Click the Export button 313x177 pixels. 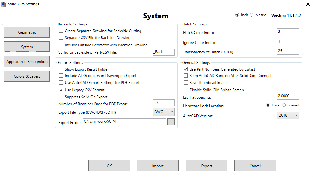click(206, 166)
